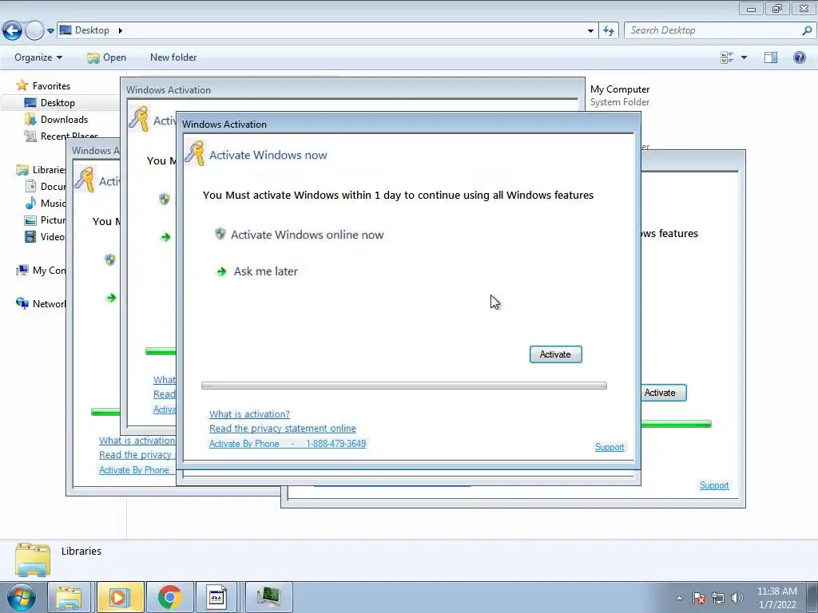The height and width of the screenshot is (613, 818).
Task: Choose Ask me later in front window
Action: click(265, 271)
